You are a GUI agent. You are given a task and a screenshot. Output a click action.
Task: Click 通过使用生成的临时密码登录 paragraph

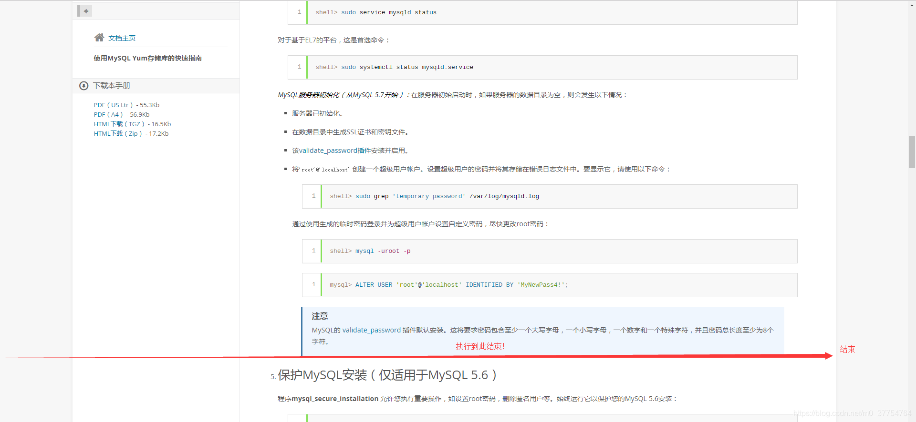point(420,224)
